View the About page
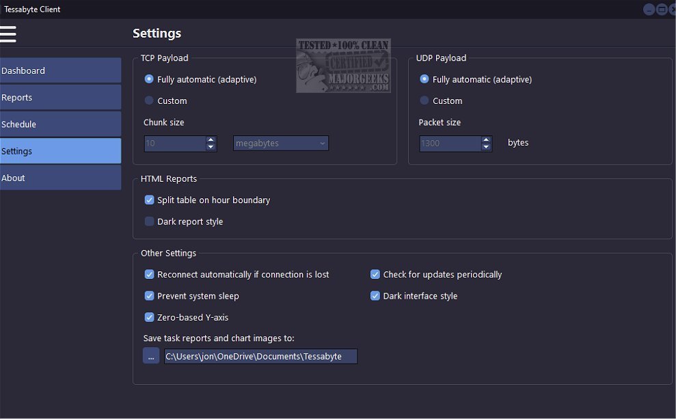676x419 pixels. tap(41, 178)
